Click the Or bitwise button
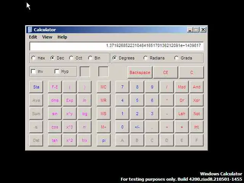Screen dimensions: 244x183 tap(181, 100)
